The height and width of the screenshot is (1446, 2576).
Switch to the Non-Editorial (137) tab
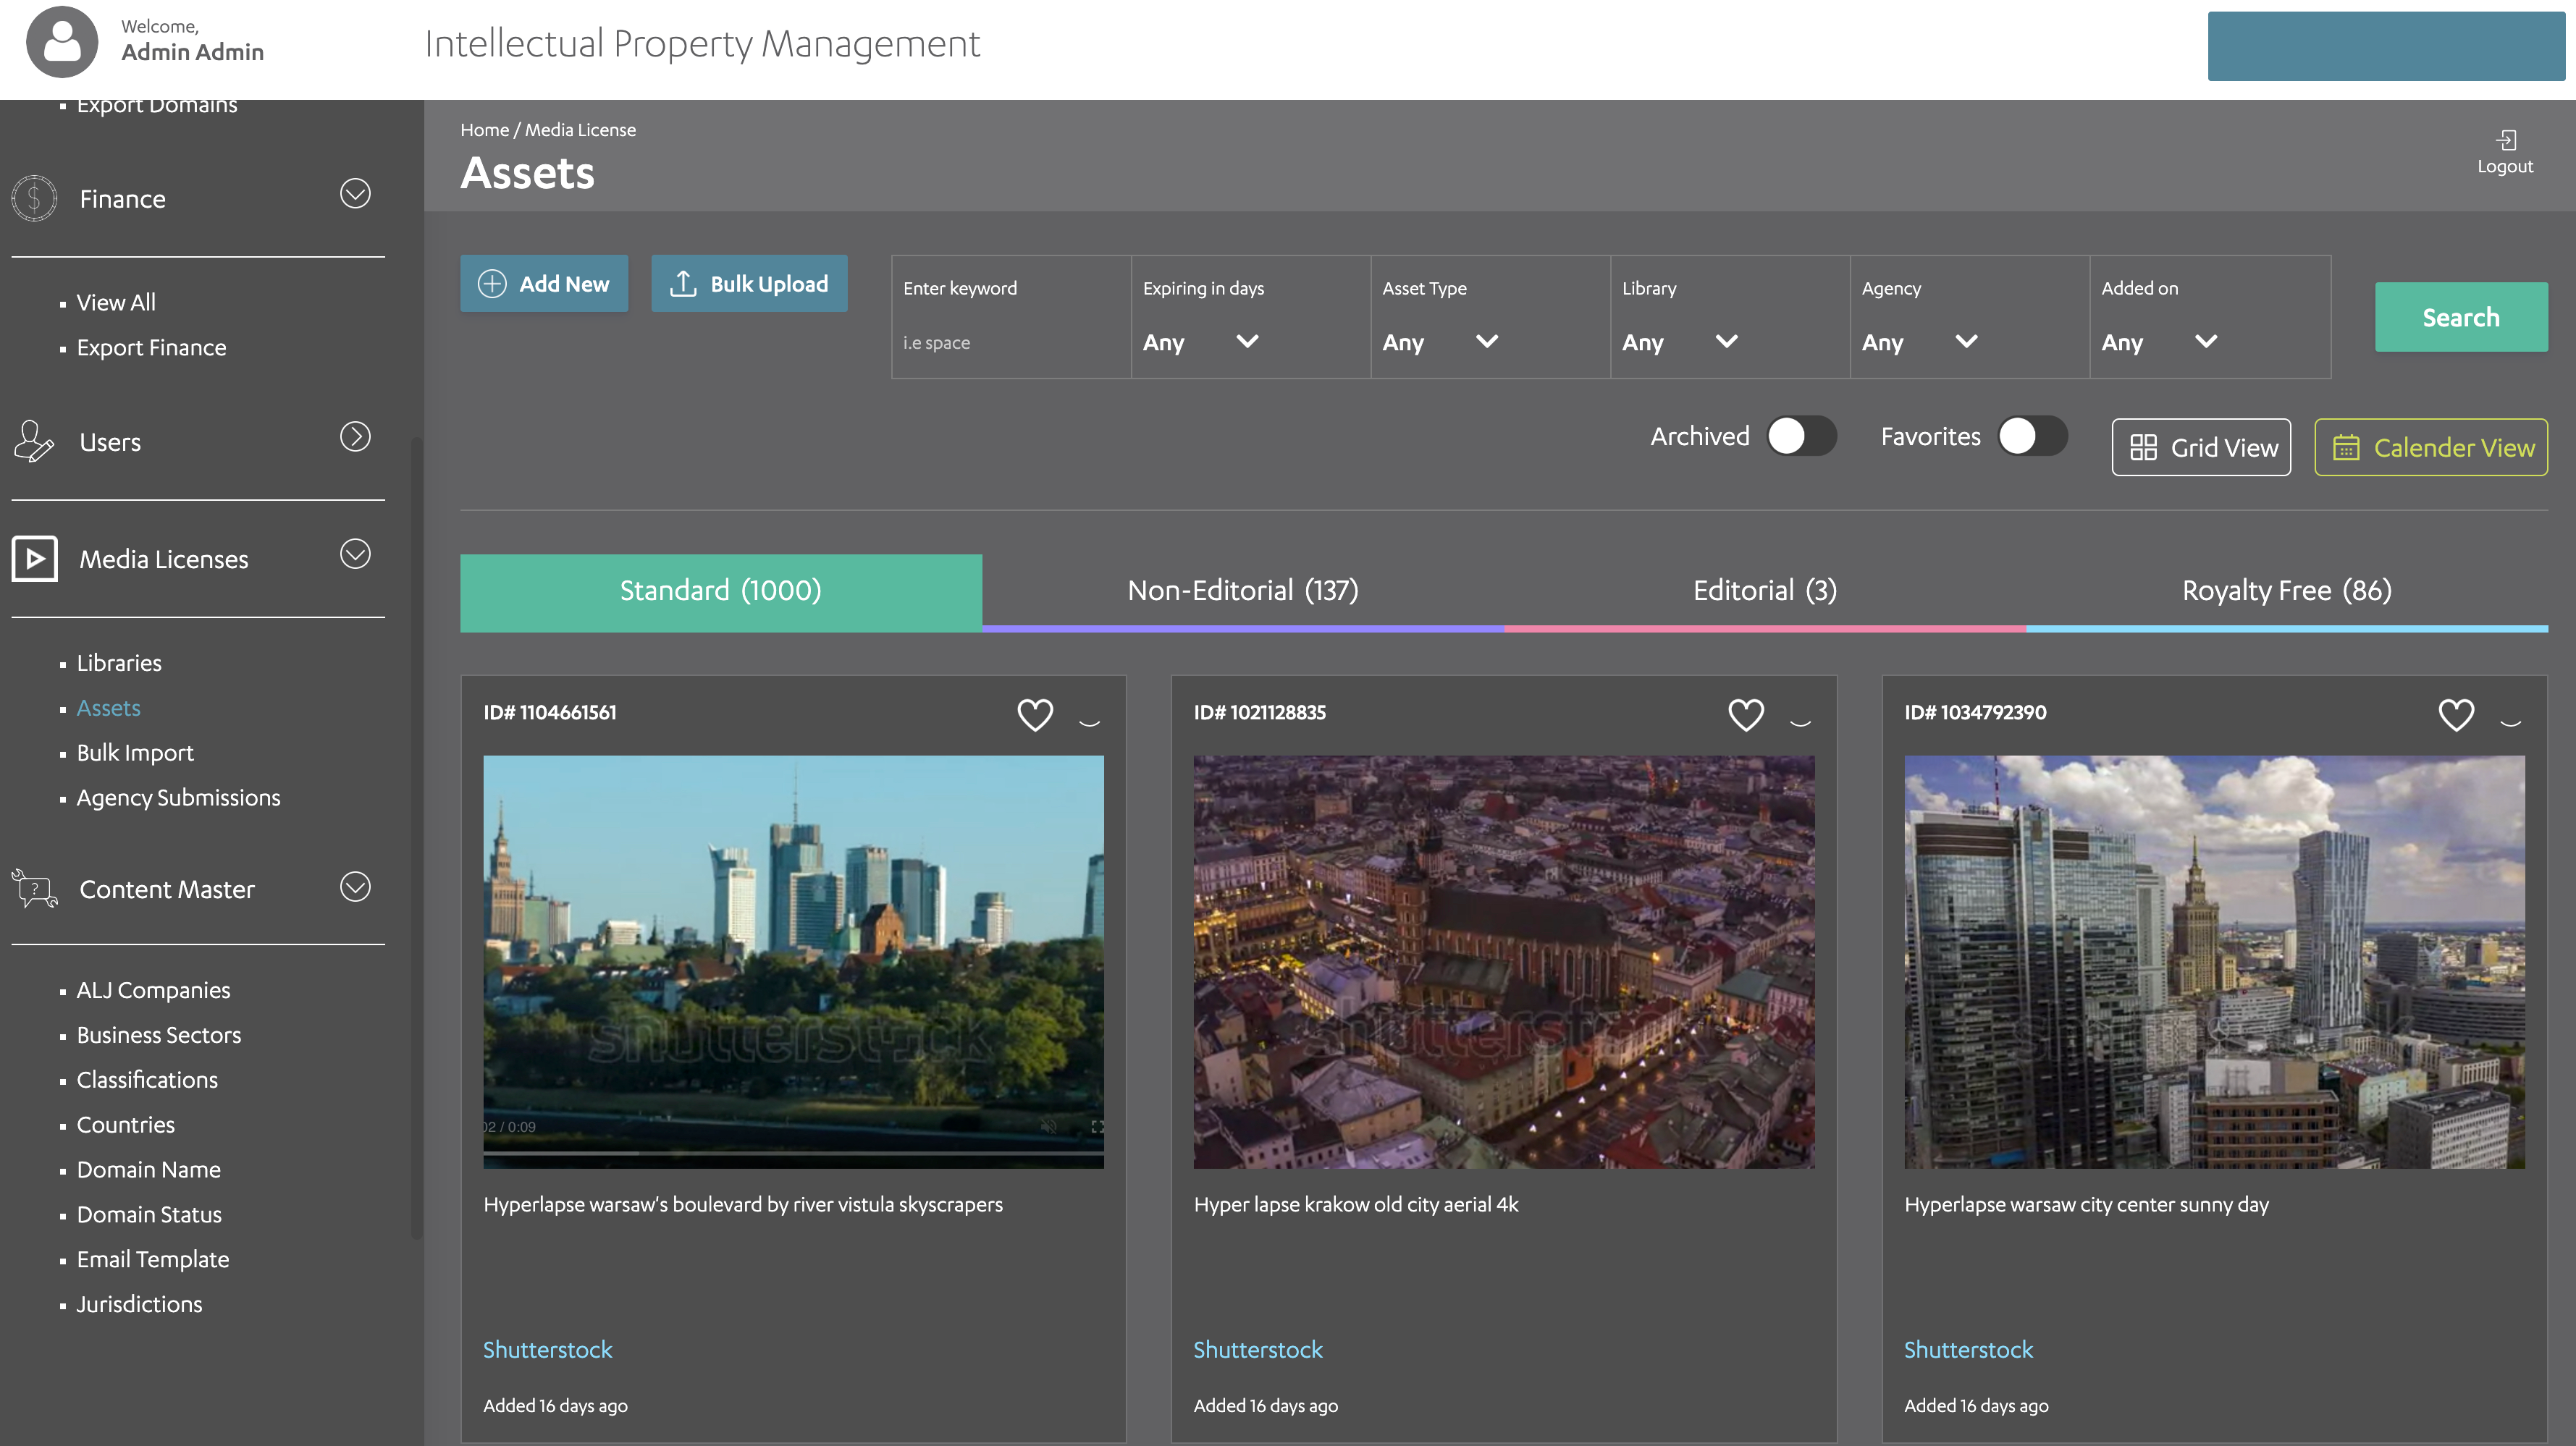[x=1242, y=591]
